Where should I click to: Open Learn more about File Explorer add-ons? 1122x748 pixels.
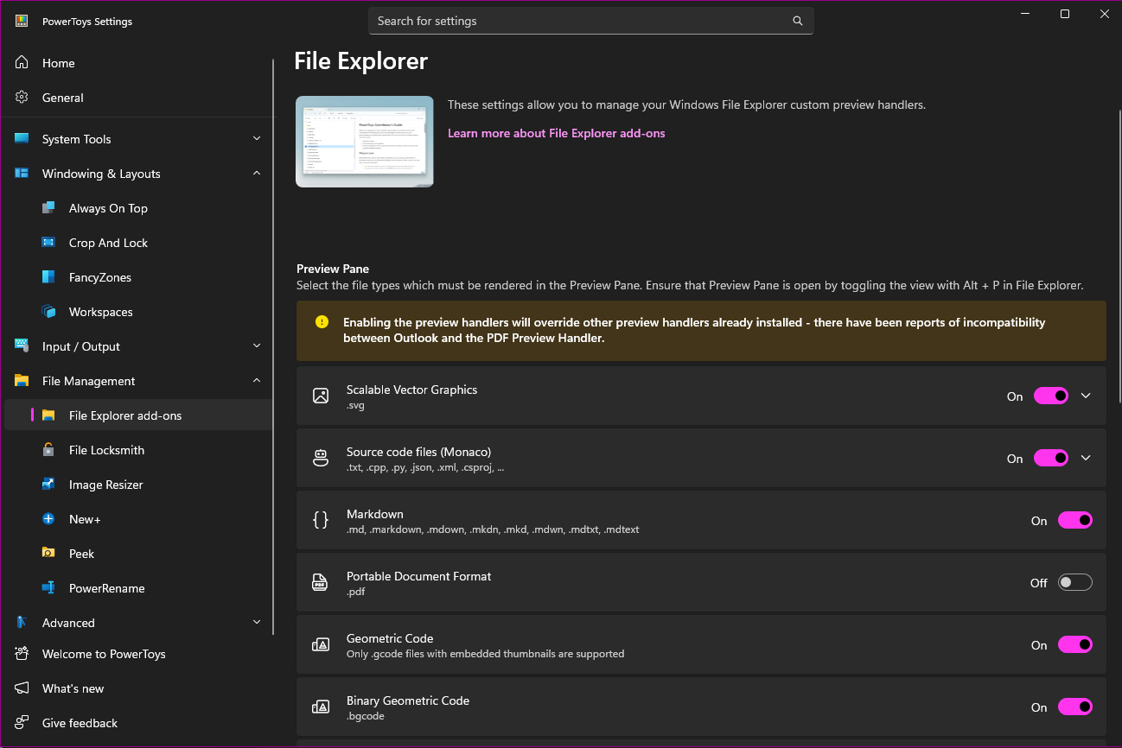(x=557, y=133)
